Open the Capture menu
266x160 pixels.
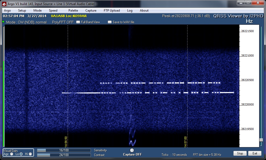click(x=91, y=11)
